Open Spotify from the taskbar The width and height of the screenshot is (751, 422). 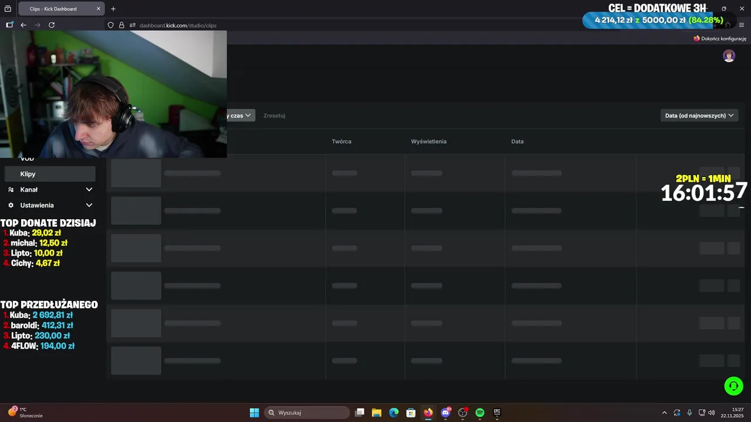[x=480, y=413]
